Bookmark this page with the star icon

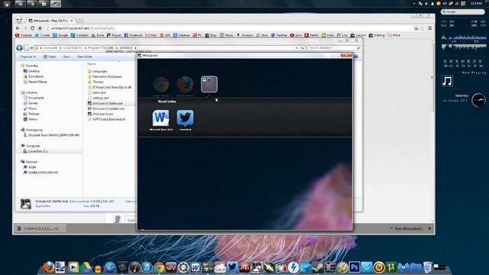[x=423, y=28]
